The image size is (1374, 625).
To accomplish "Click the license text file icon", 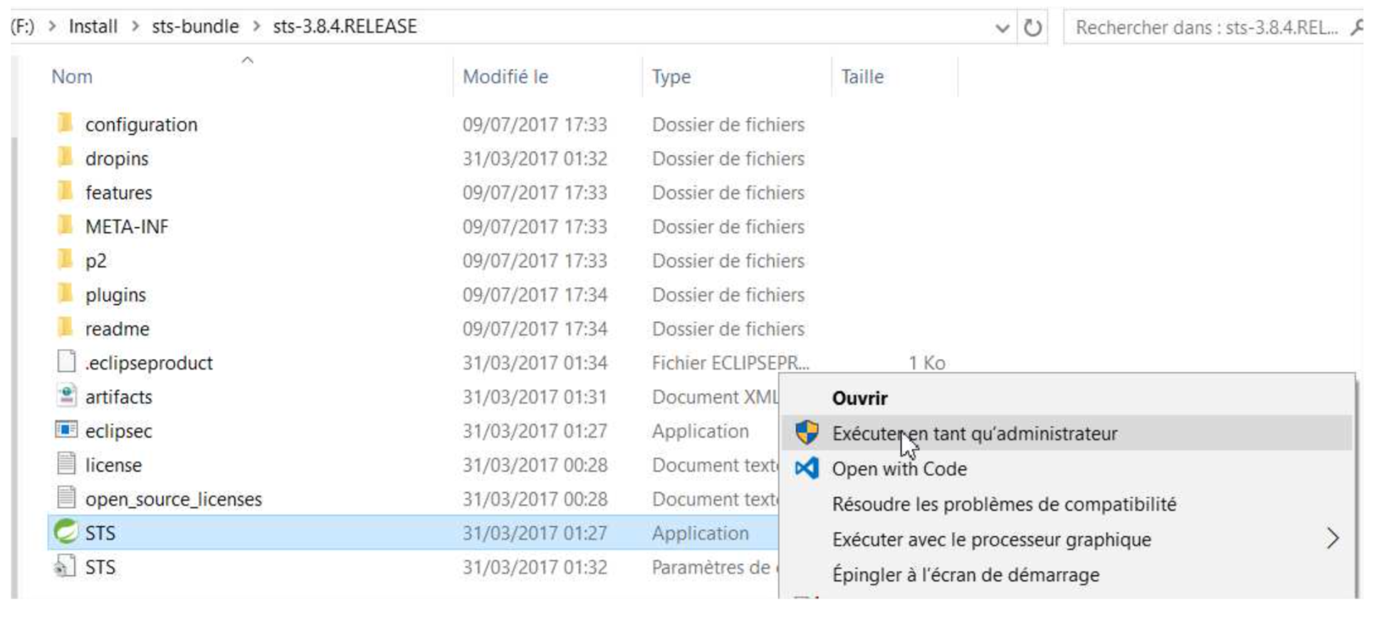I will pyautogui.click(x=66, y=464).
